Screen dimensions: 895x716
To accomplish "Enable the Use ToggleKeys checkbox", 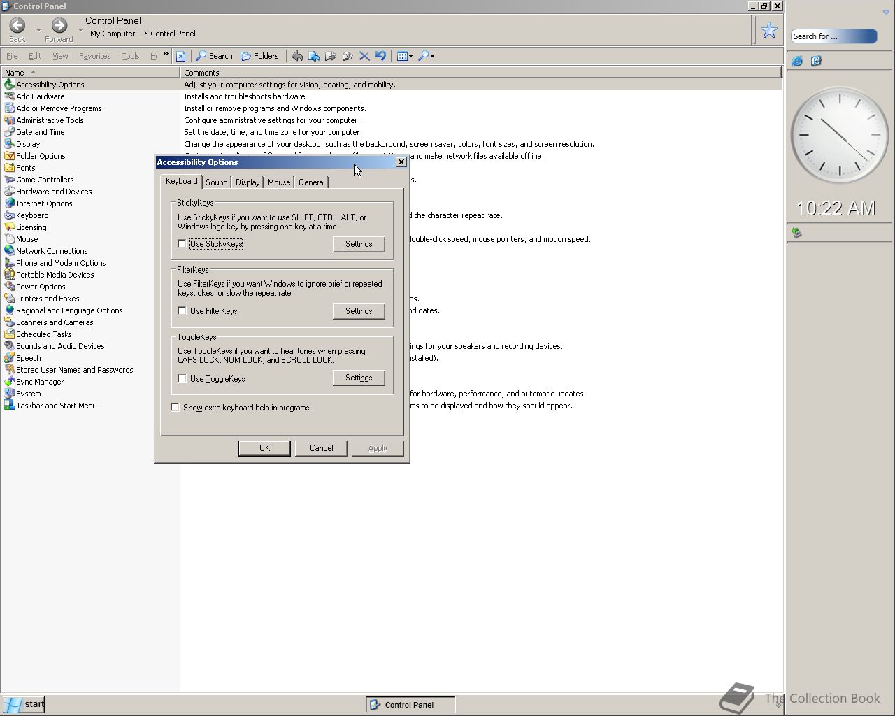I will [x=182, y=379].
